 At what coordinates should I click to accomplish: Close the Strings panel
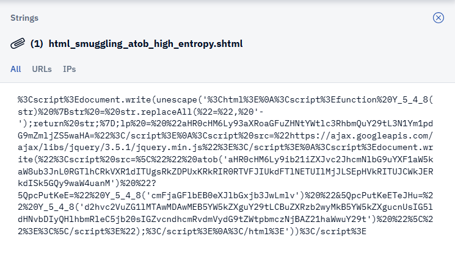438,18
